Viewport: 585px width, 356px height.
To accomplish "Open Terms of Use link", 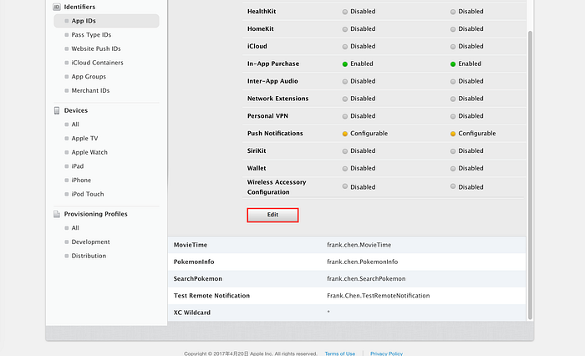I will [339, 353].
